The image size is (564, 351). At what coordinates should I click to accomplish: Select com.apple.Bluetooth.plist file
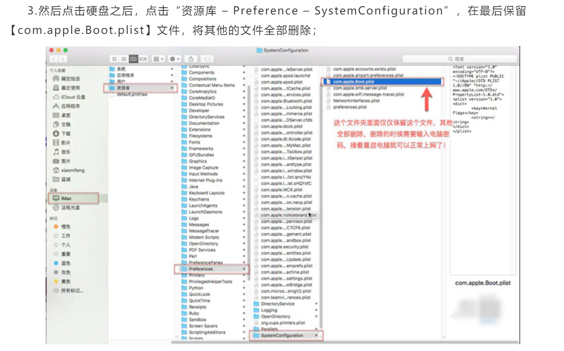click(x=286, y=101)
